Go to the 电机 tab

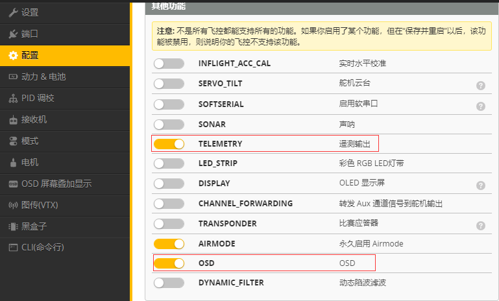(30, 162)
